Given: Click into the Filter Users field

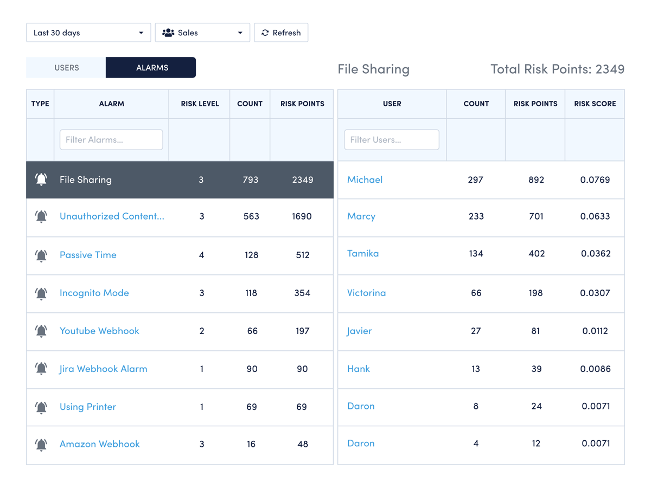Looking at the screenshot, I should click(391, 140).
